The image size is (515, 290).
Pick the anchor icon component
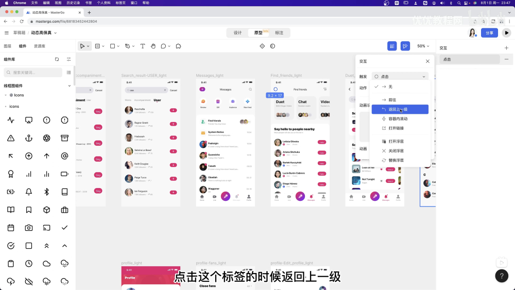click(29, 138)
